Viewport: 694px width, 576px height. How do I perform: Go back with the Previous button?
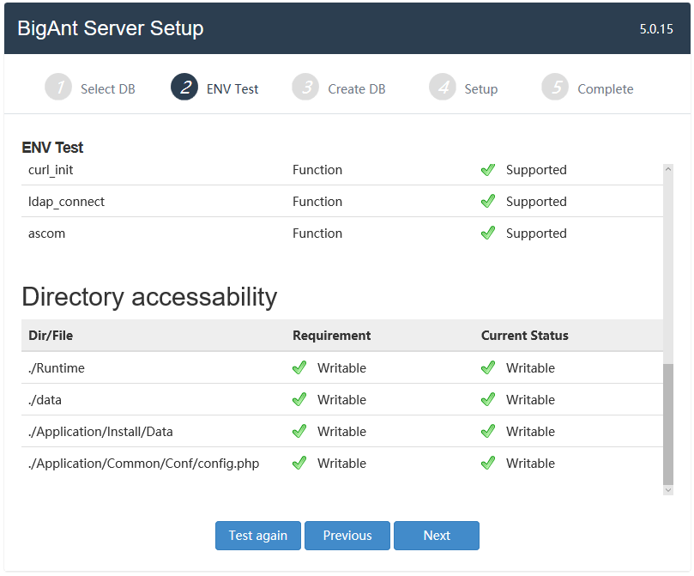coord(347,536)
